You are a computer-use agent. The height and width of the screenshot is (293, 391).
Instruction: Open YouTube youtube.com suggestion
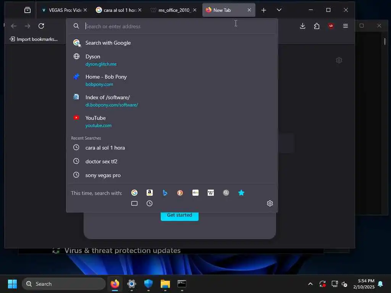click(x=172, y=122)
